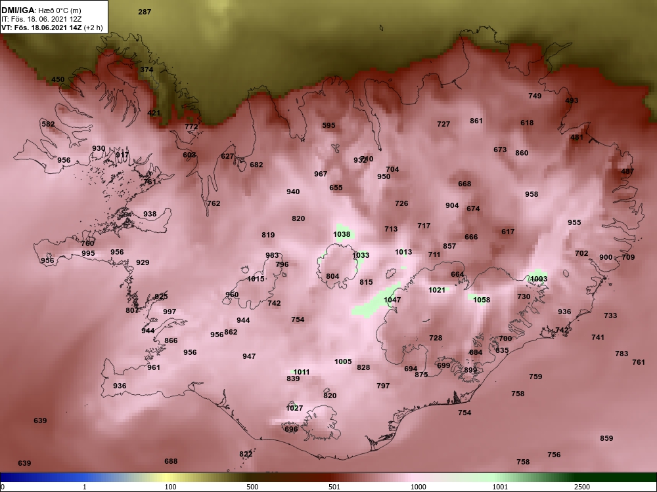The height and width of the screenshot is (492, 657).
Task: Click the map value '940'
Action: tap(293, 192)
